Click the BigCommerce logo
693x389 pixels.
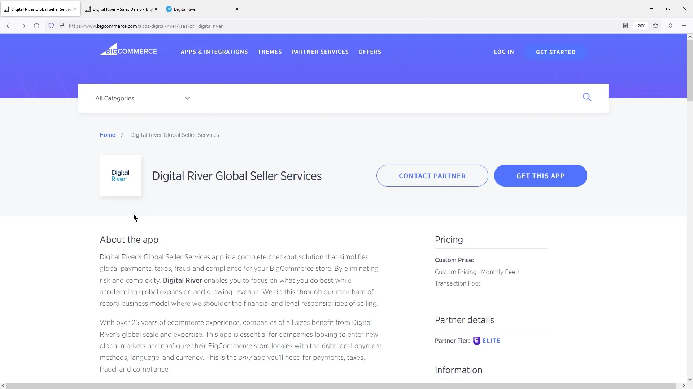click(128, 50)
